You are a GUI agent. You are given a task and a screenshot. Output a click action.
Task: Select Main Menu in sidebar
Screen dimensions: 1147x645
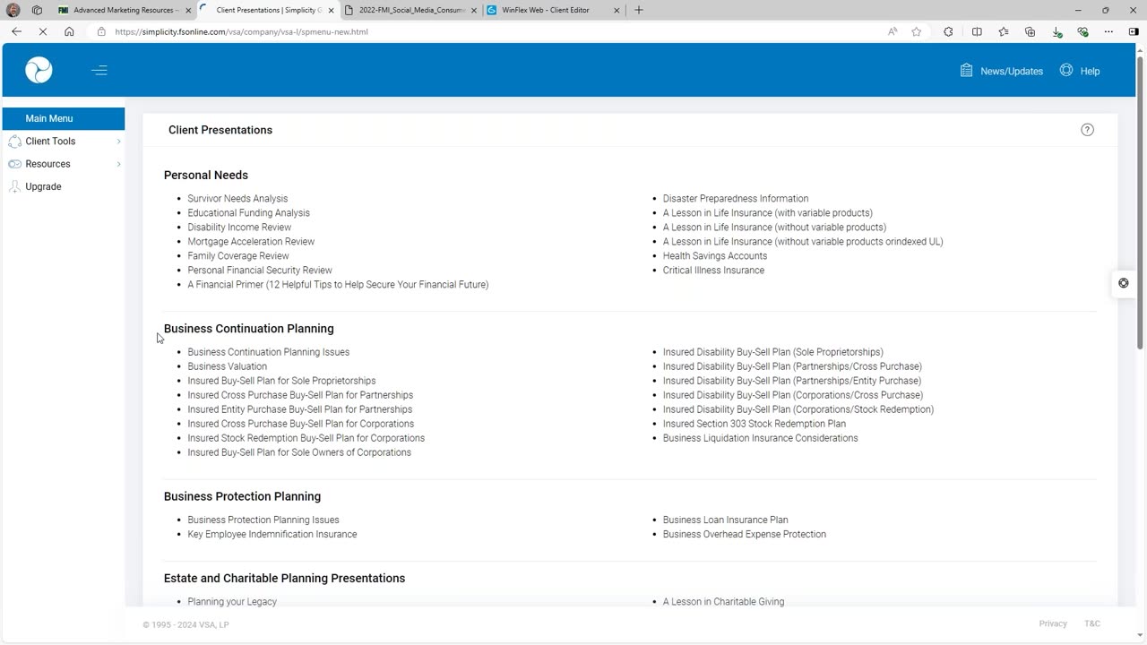tap(64, 118)
